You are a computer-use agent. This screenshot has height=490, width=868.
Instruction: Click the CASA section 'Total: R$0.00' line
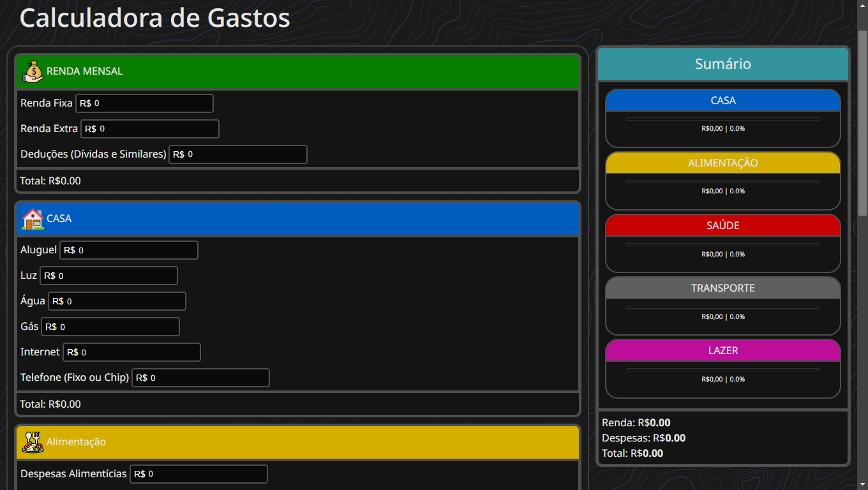click(50, 404)
